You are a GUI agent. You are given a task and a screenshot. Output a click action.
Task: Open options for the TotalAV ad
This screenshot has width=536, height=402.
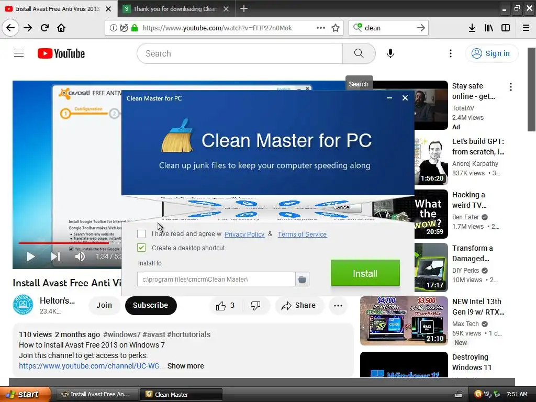coord(511,87)
